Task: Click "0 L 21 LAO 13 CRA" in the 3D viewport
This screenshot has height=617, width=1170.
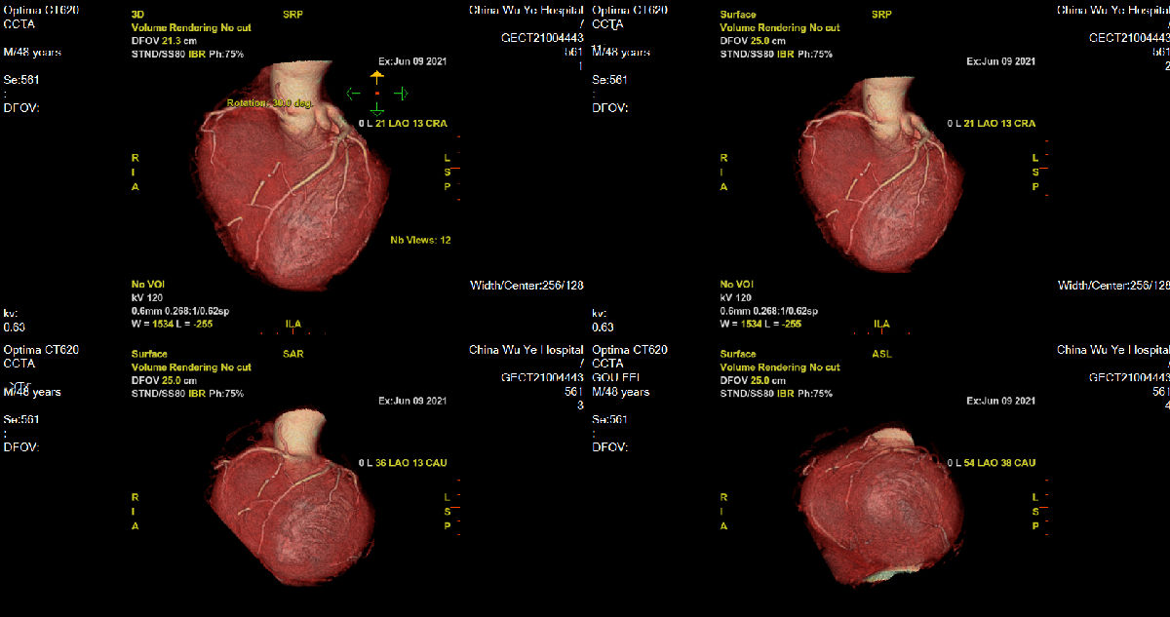Action: coord(403,124)
